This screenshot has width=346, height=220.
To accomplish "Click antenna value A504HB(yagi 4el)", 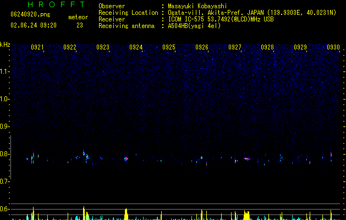I will point(194,26).
